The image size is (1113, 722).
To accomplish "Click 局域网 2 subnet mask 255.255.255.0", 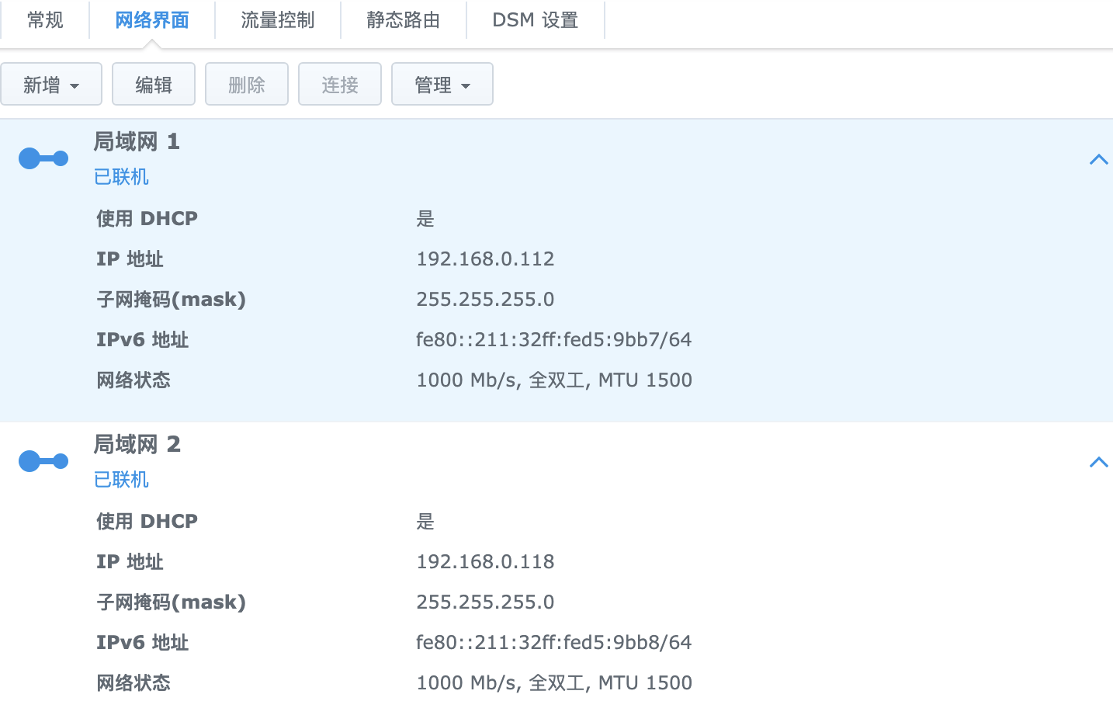I will tap(485, 602).
